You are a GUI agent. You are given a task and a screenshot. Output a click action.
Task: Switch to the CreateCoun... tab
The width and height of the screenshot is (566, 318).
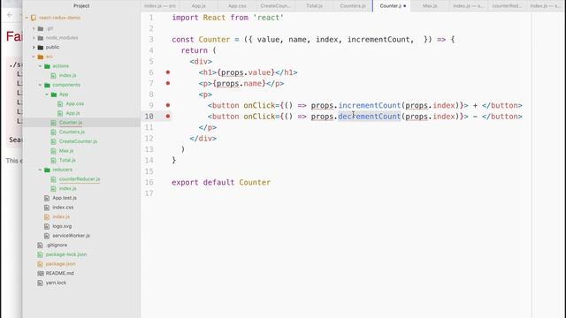(x=275, y=6)
